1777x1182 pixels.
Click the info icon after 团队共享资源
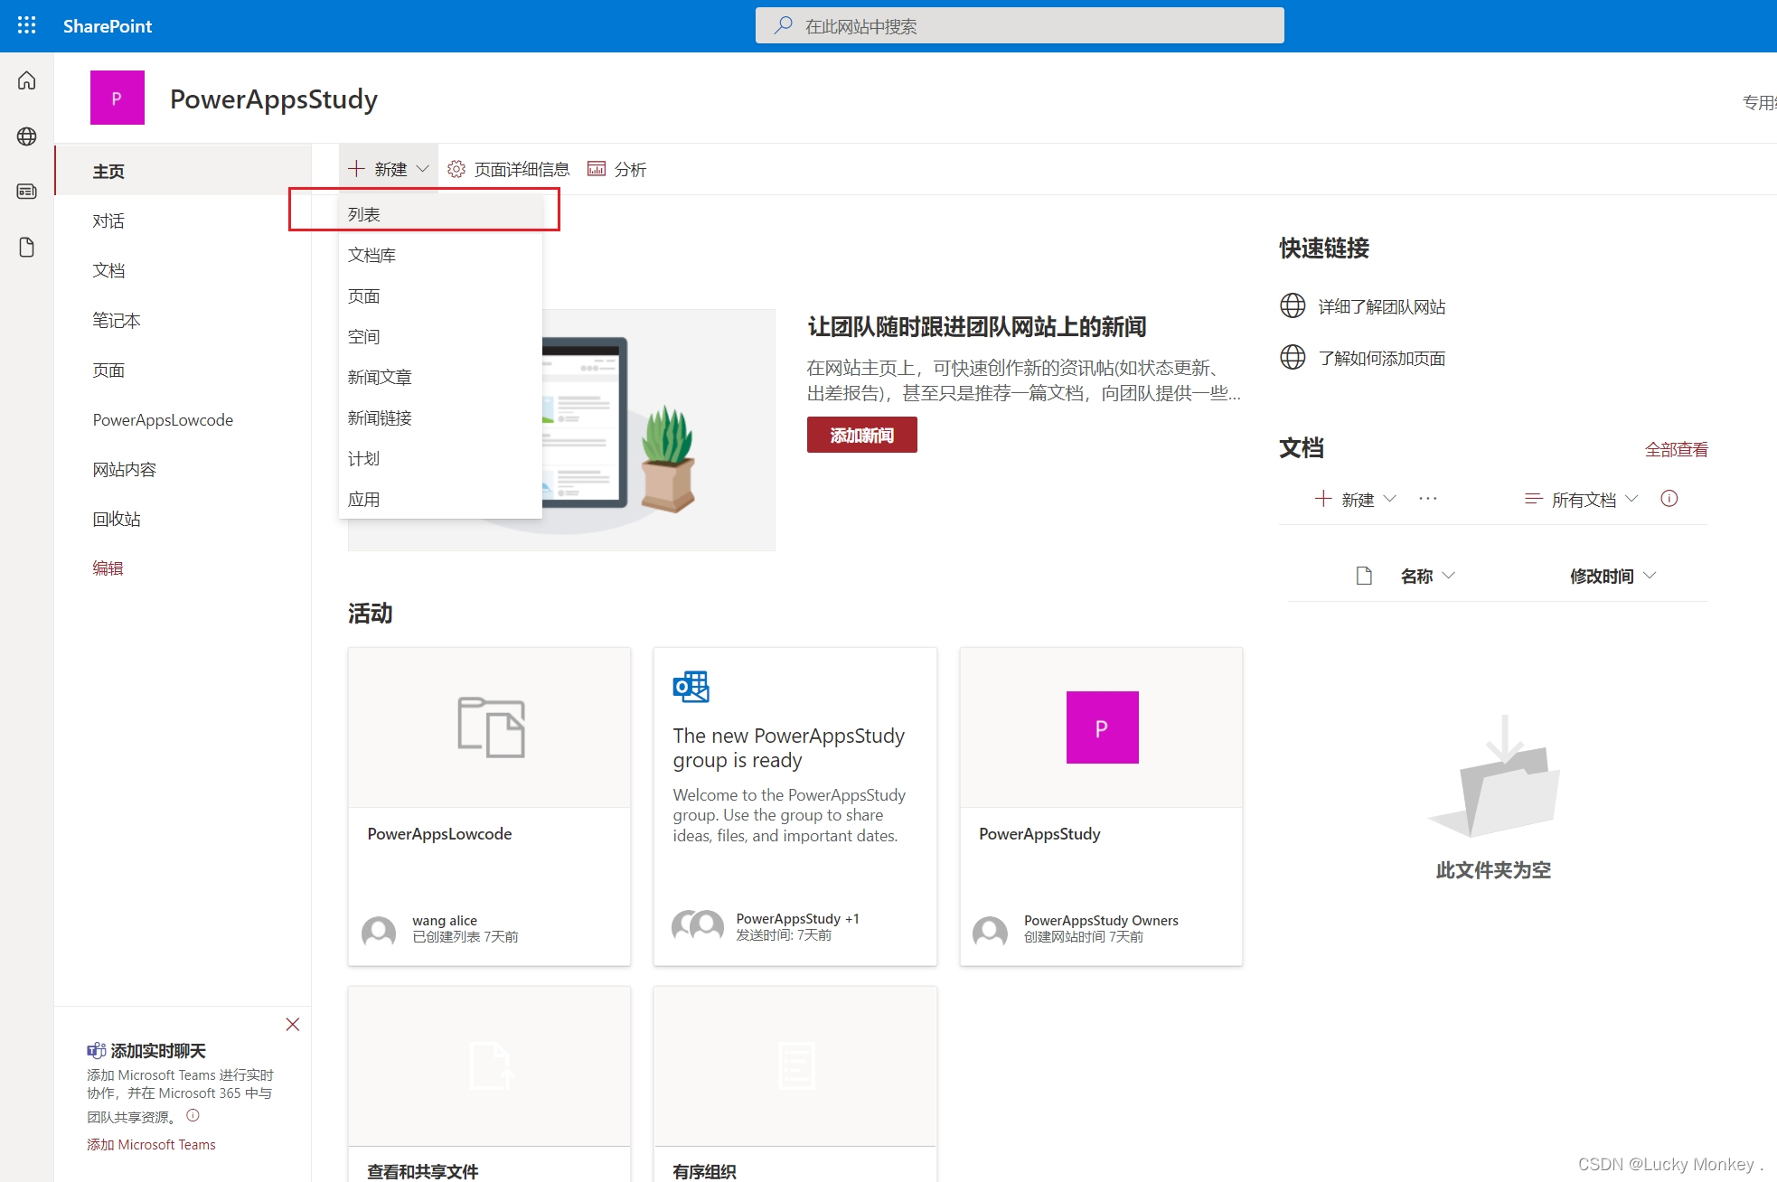click(x=193, y=1116)
